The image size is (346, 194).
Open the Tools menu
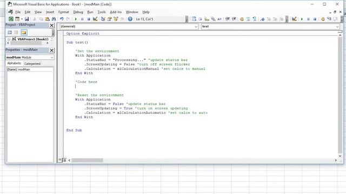point(102,12)
